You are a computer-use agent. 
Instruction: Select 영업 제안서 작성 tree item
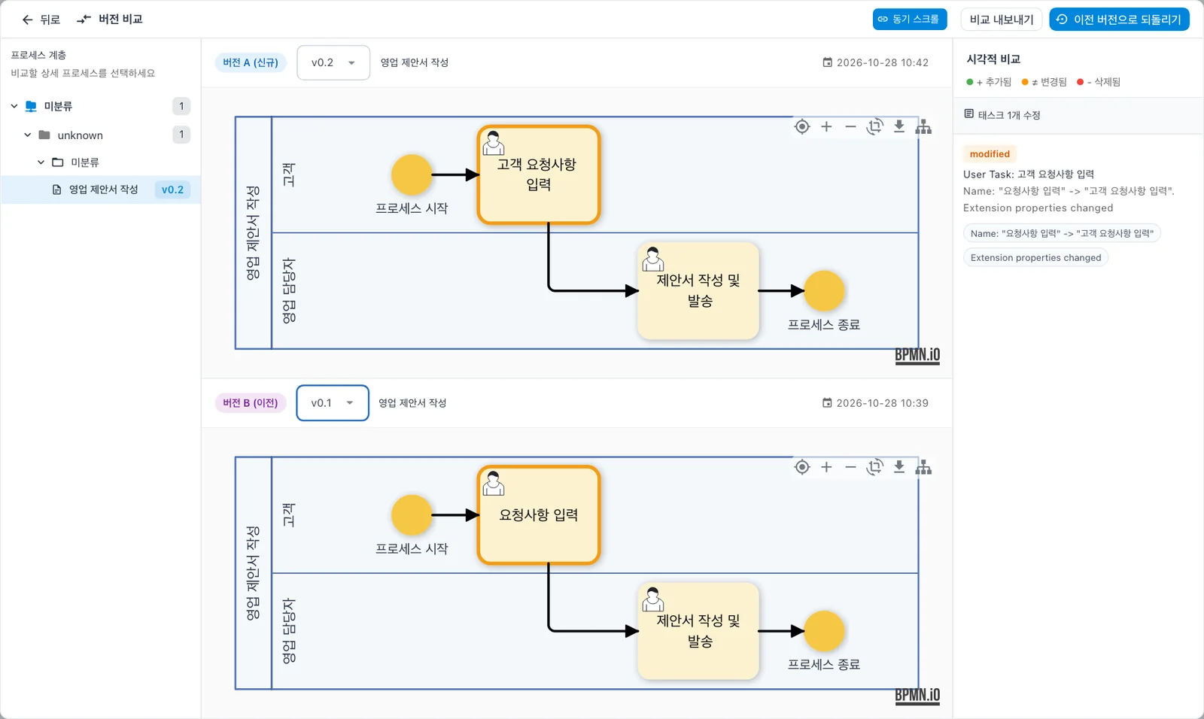[x=101, y=190]
